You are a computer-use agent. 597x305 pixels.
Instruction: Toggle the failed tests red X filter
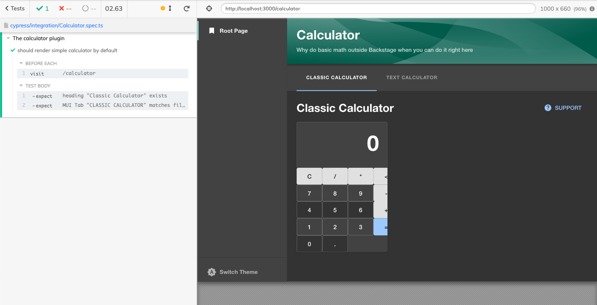coord(62,8)
